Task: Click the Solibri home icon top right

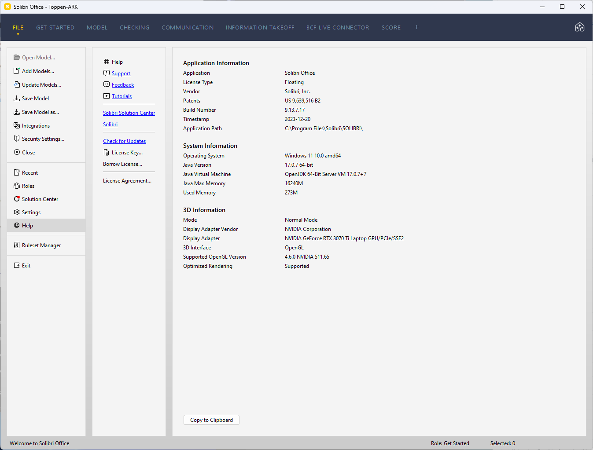Action: pos(579,27)
